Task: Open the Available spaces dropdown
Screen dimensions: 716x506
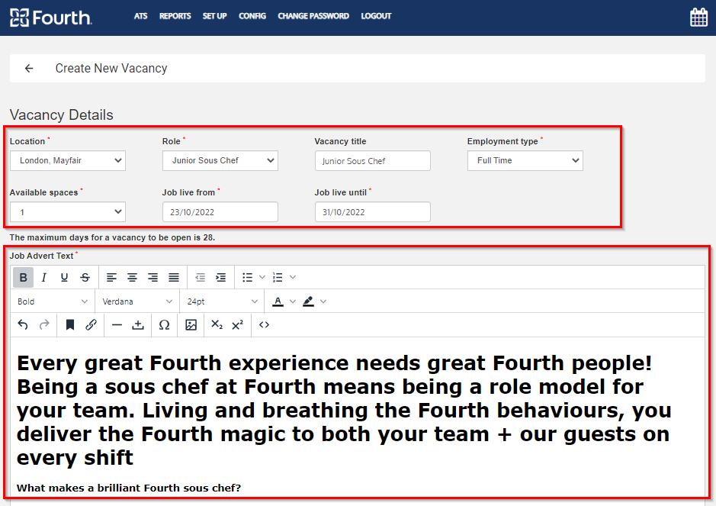Action: point(68,212)
